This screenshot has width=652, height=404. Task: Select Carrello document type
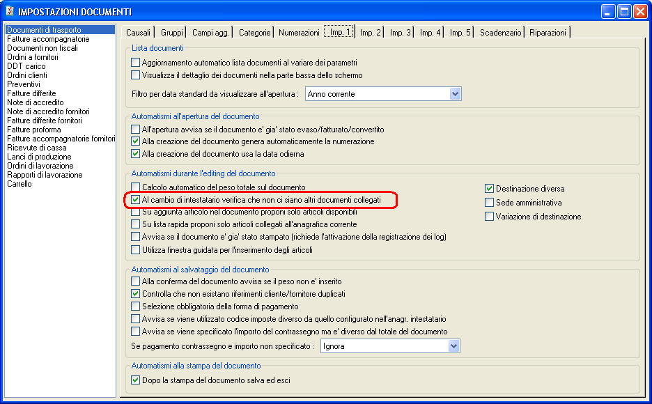[x=61, y=184]
